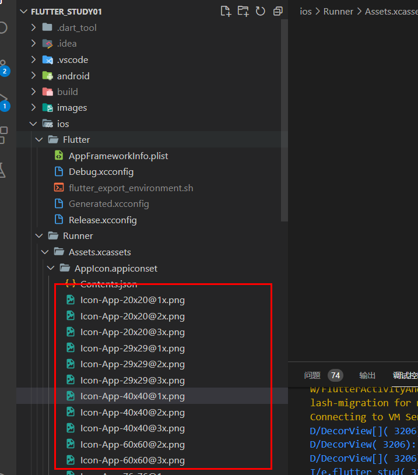Open Extensions activity bar icon
The width and height of the screenshot is (418, 475).
[3, 135]
